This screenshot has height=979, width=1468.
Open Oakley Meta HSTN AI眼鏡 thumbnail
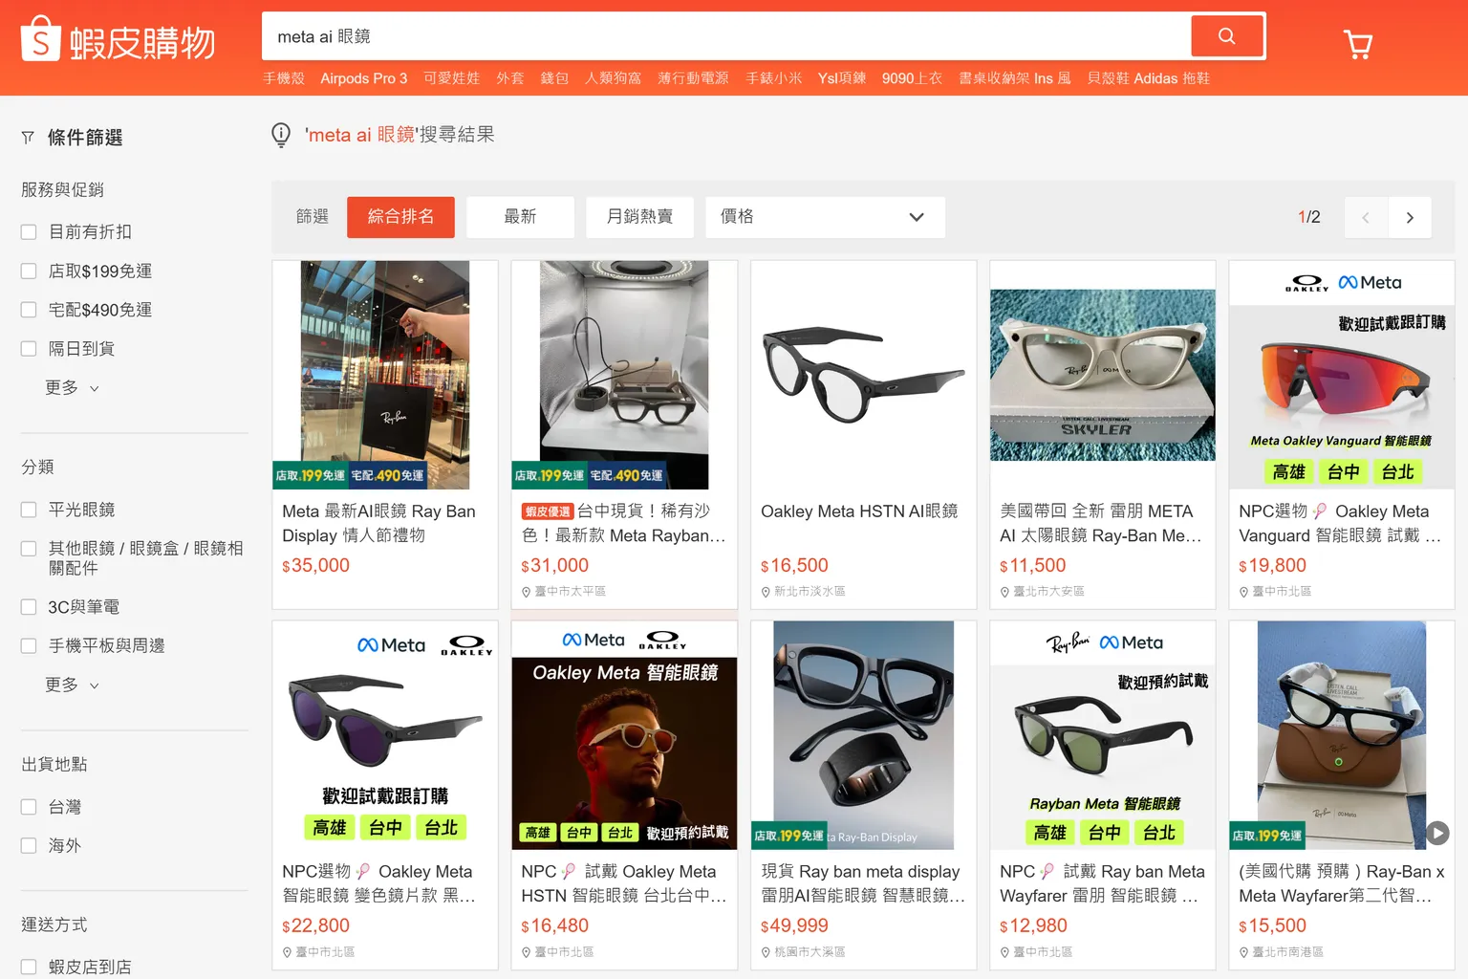(864, 375)
